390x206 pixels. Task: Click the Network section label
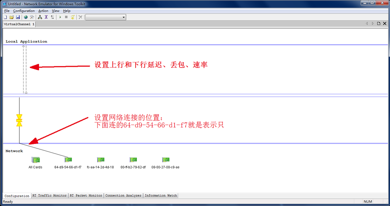pyautogui.click(x=14, y=151)
